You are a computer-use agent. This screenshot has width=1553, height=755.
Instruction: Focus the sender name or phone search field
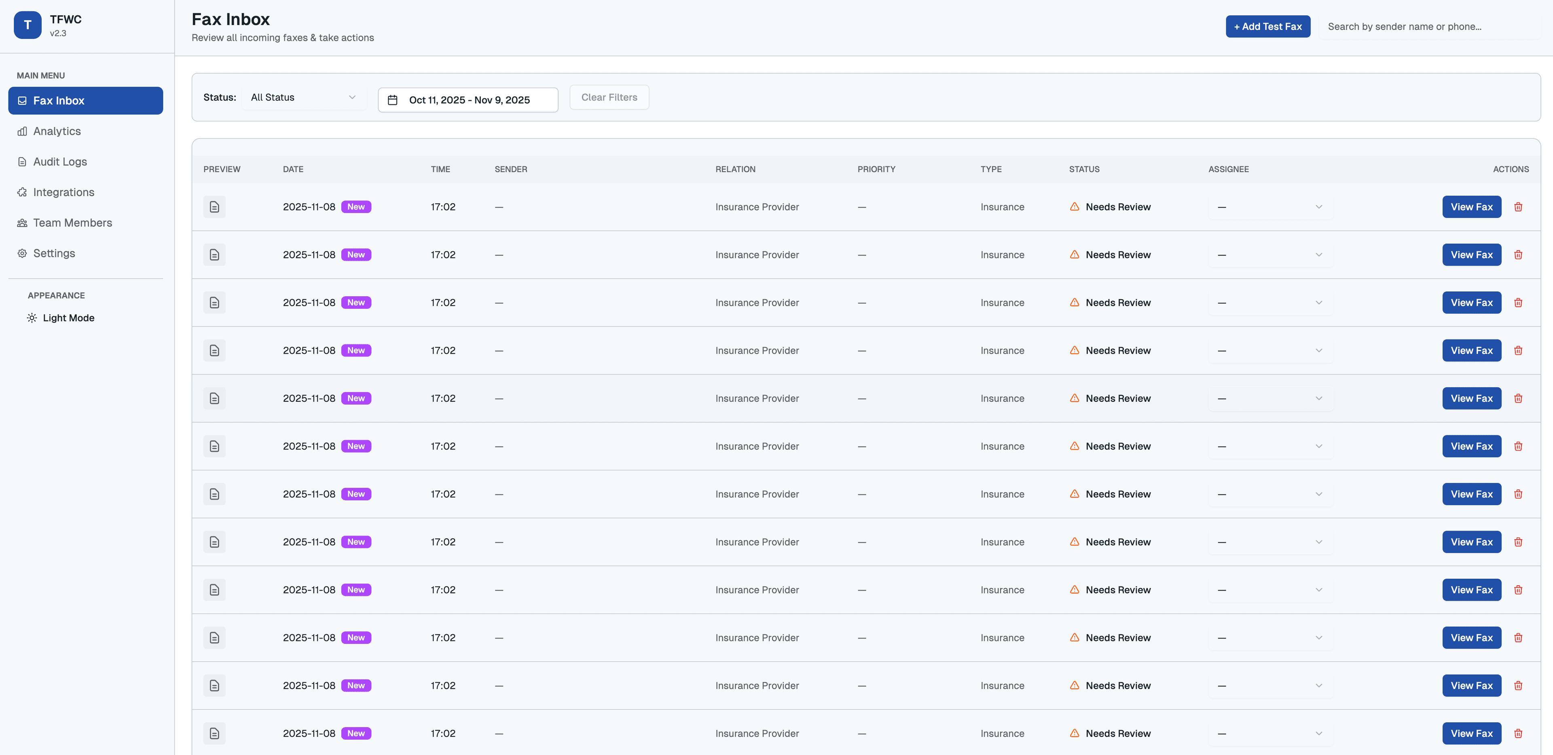pyautogui.click(x=1429, y=27)
